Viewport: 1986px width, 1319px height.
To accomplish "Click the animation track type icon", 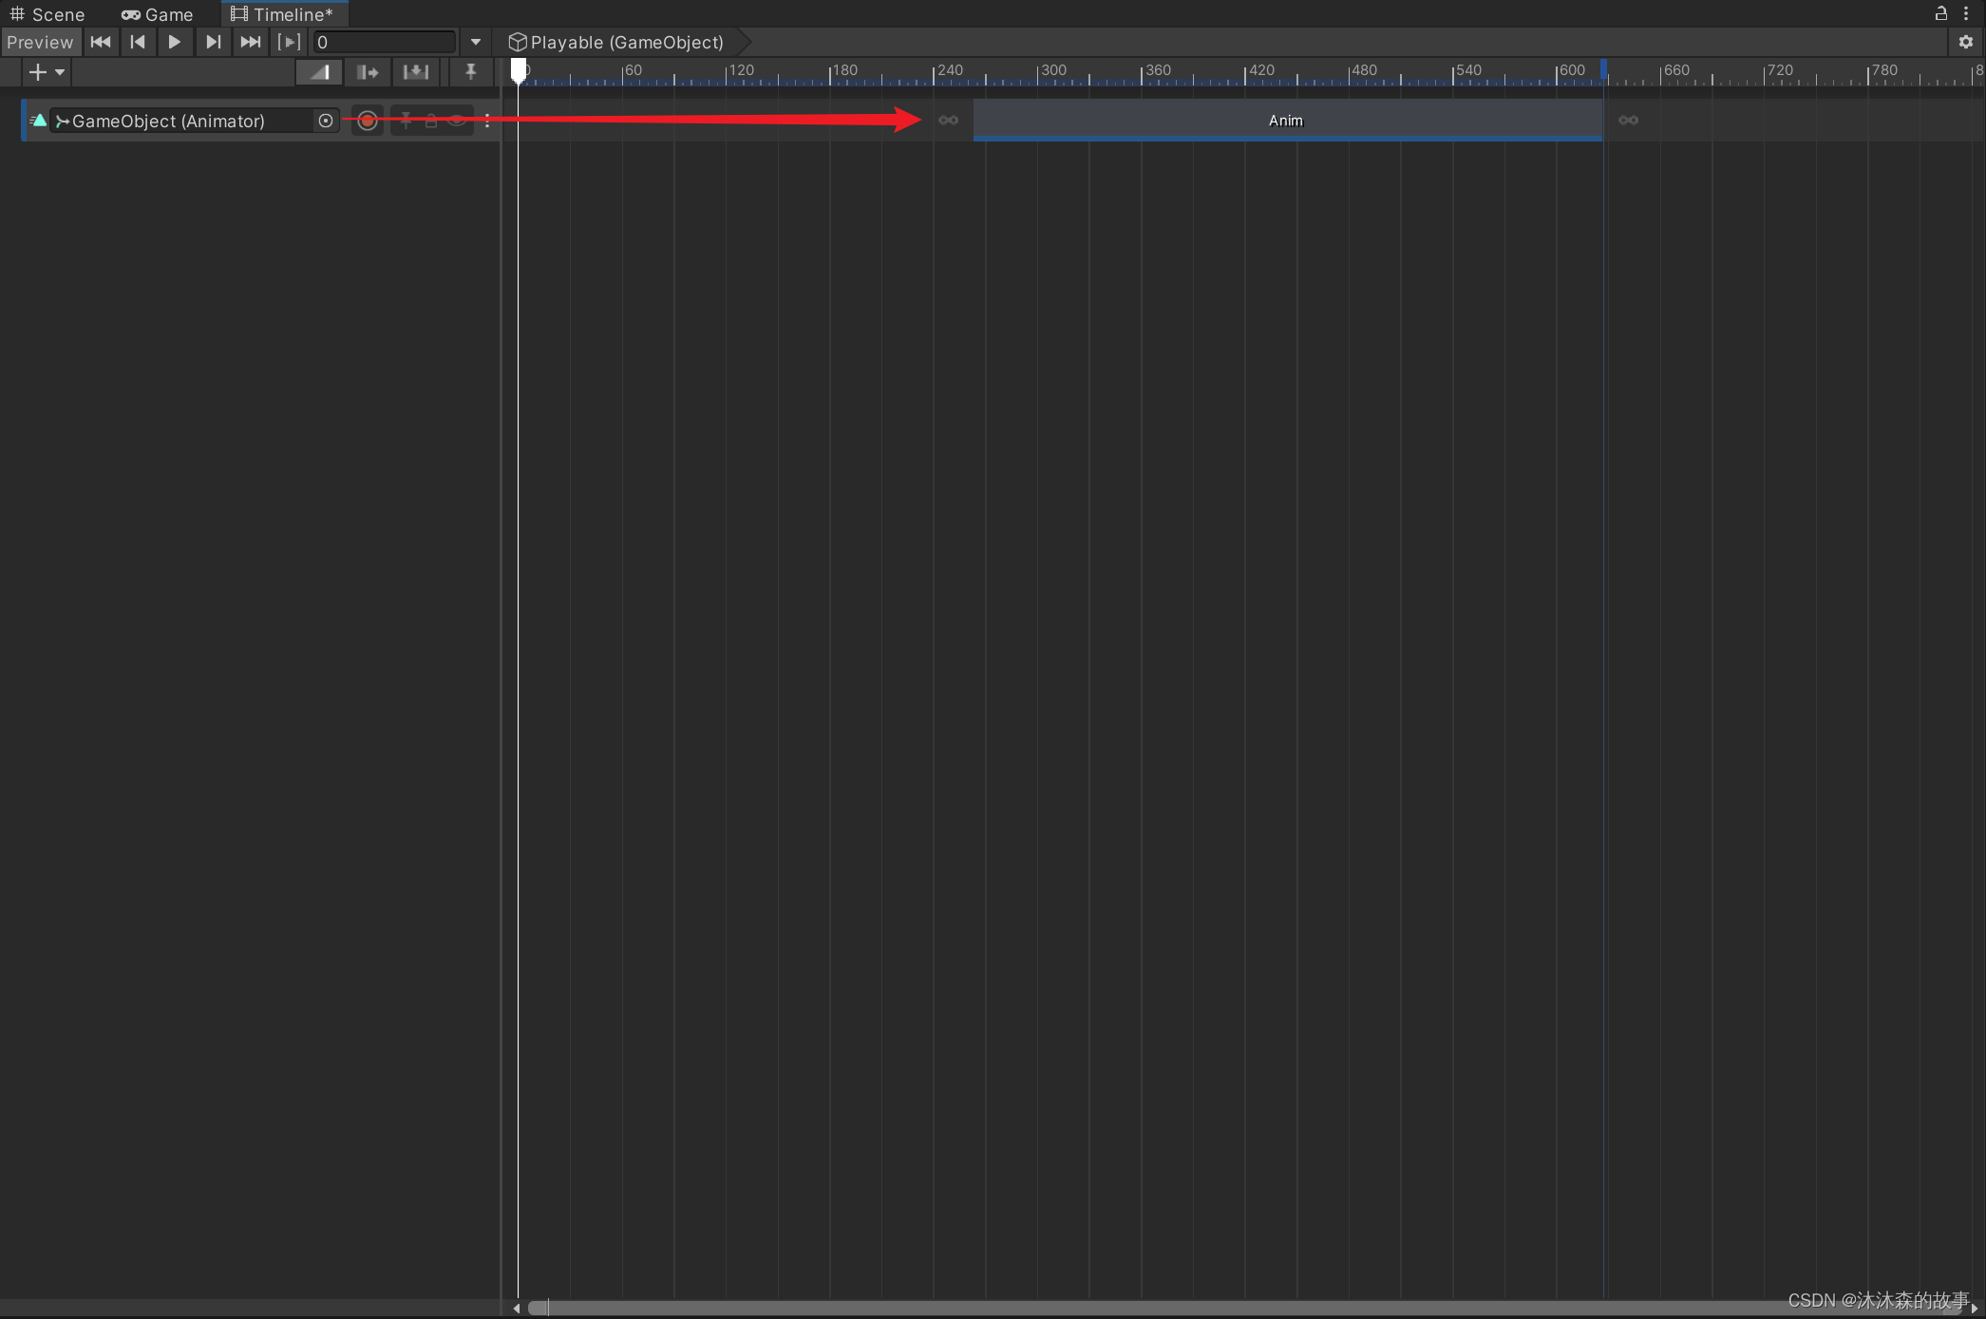I will [38, 121].
